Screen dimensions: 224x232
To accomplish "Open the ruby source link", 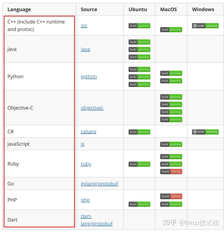I will pos(86,164).
